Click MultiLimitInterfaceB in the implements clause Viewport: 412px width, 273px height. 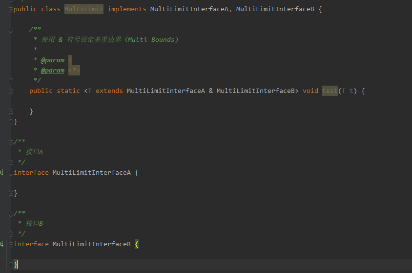pyautogui.click(x=275, y=9)
